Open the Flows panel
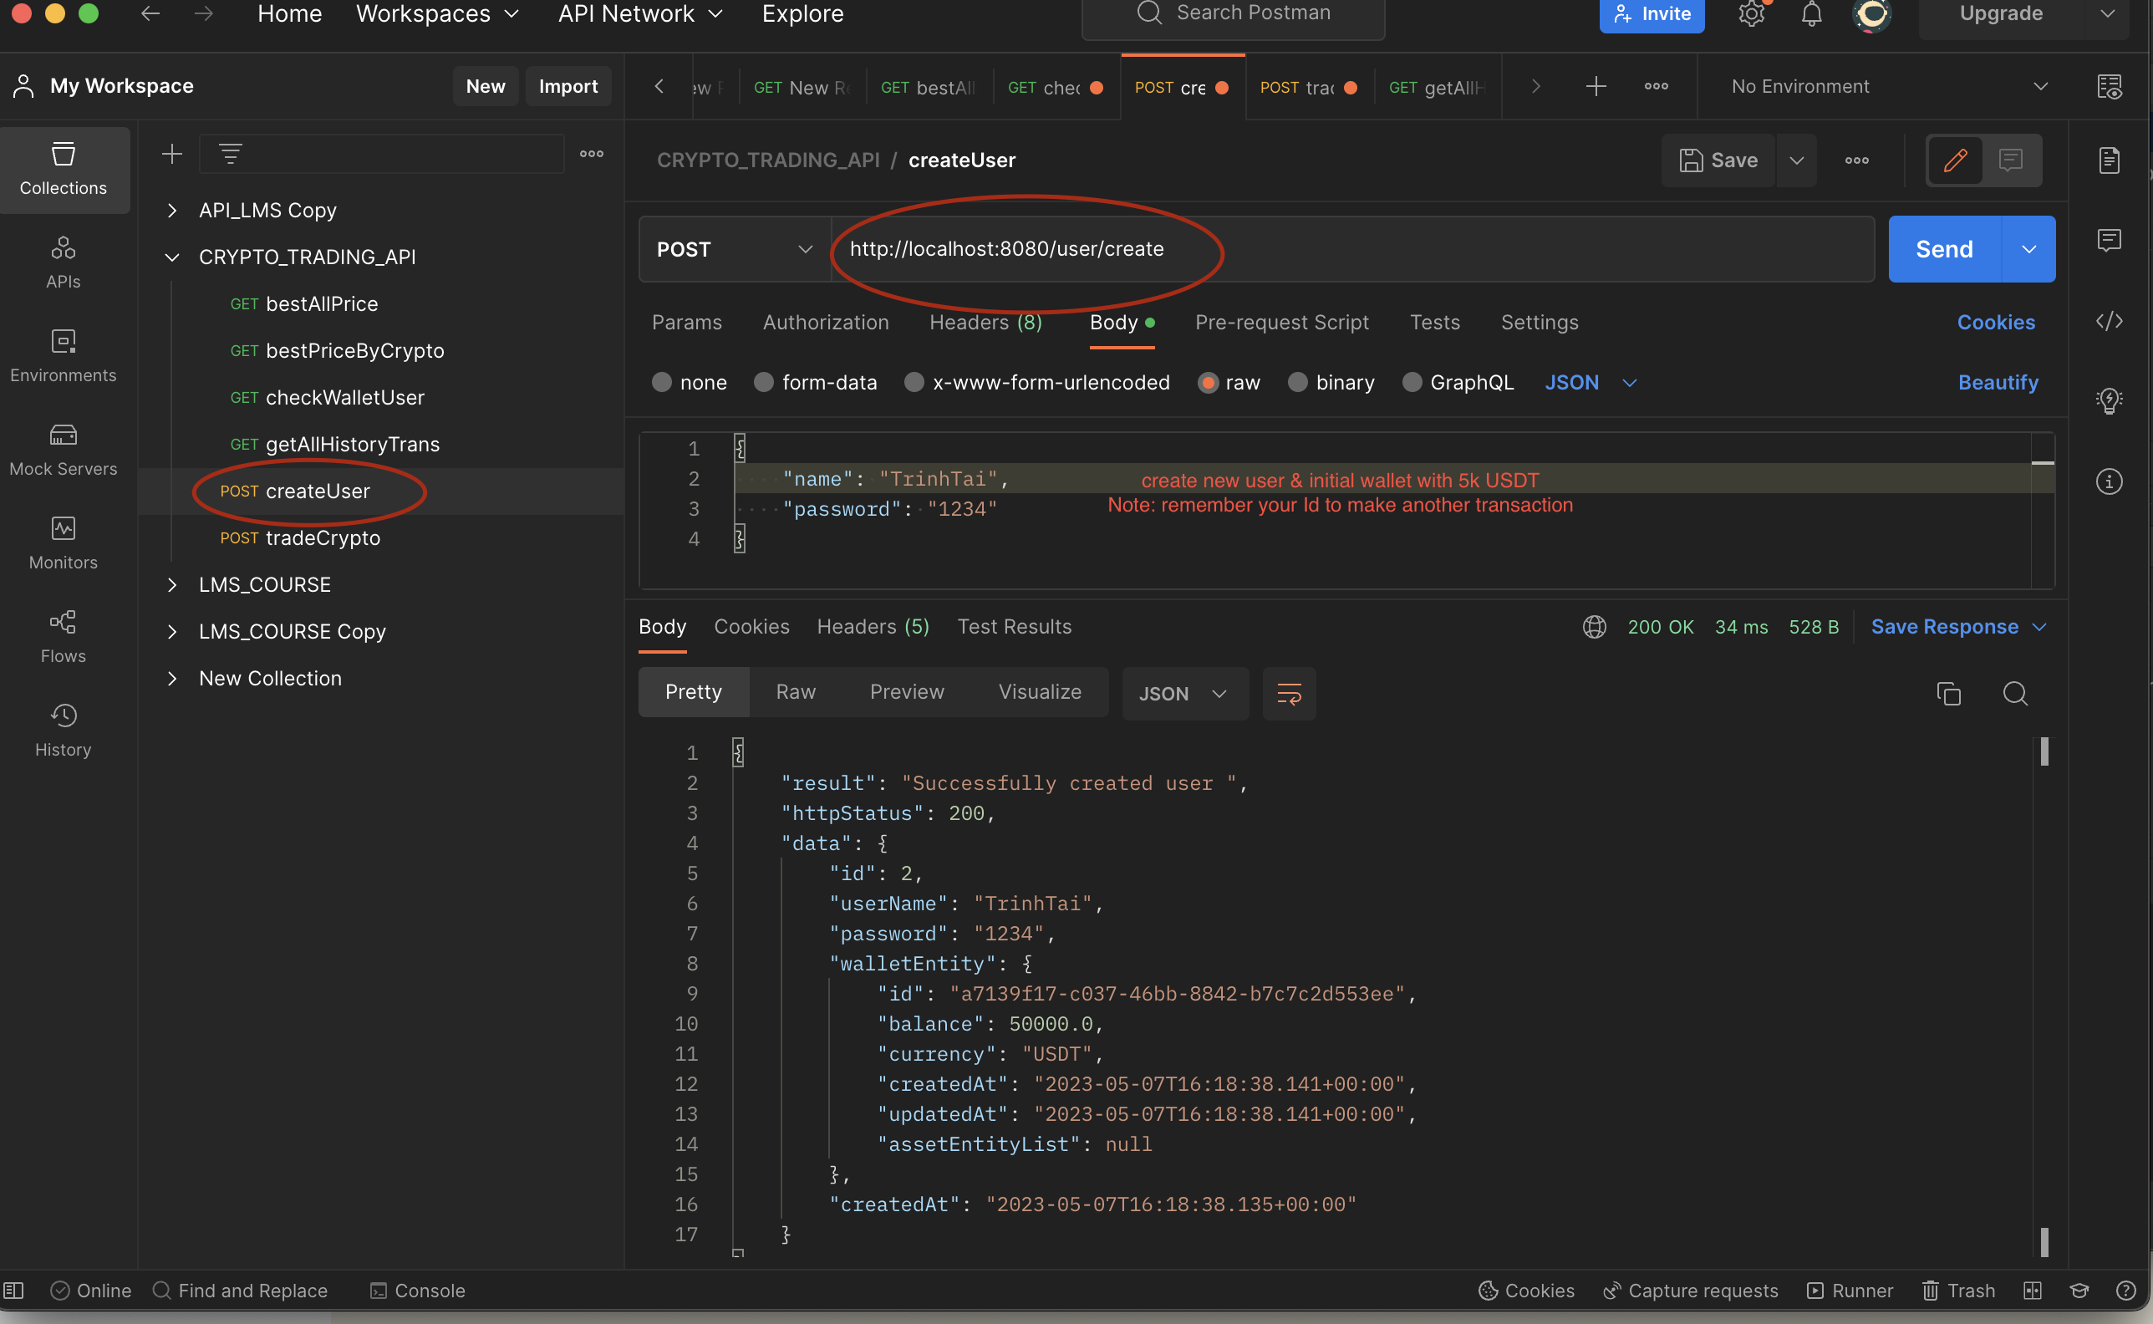 click(x=63, y=635)
